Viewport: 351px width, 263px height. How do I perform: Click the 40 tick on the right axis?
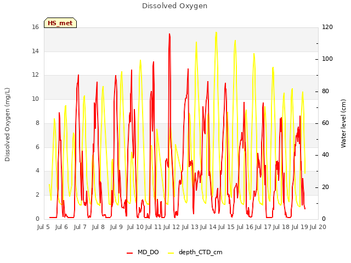tap(325, 155)
